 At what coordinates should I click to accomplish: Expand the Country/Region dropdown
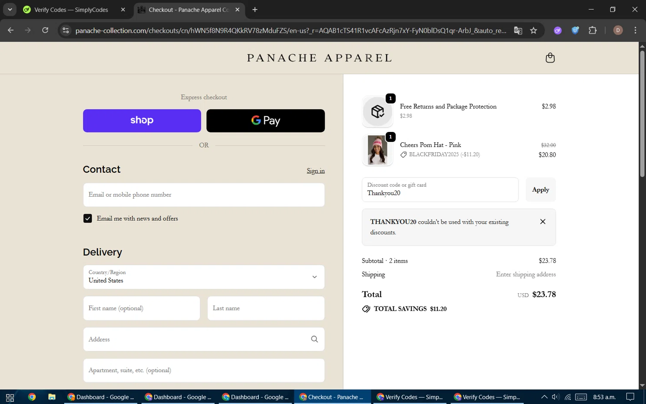point(204,277)
